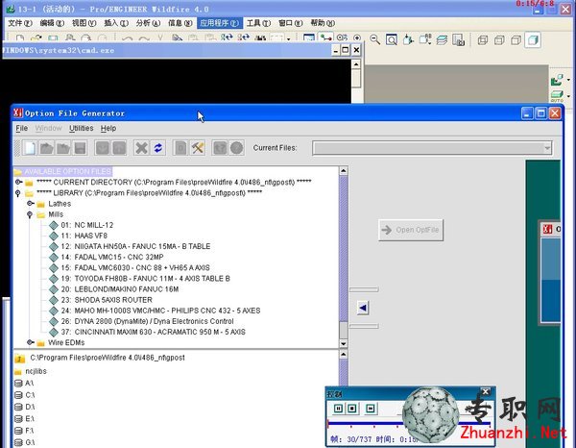The image size is (576, 448).
Task: Open the 文件(F) menu in Pro/ENGINEER
Action: tap(20, 23)
